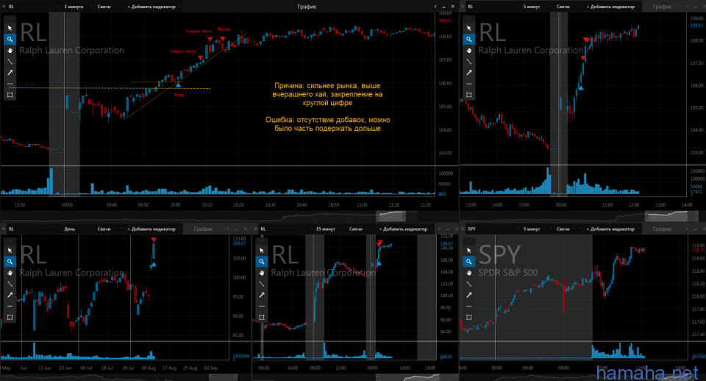Choose the hand pan tool in the SPY chart
Screen dimensions: 706x381
(x=468, y=273)
